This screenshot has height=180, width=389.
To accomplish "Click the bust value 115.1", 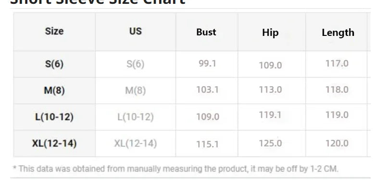I will pyautogui.click(x=207, y=144).
